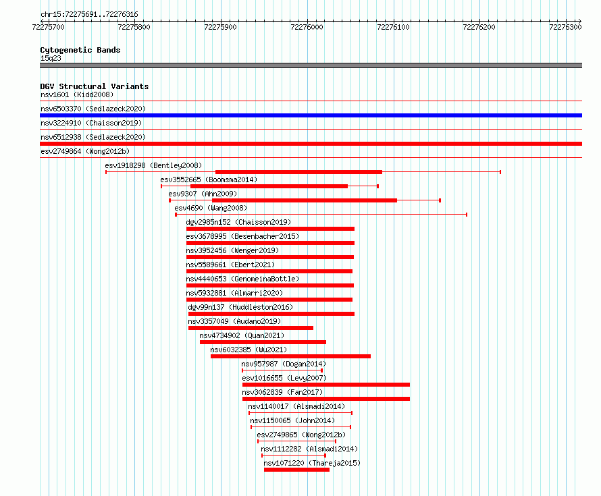Select nsv4440653 (GenomeinaBottle) label

point(242,279)
